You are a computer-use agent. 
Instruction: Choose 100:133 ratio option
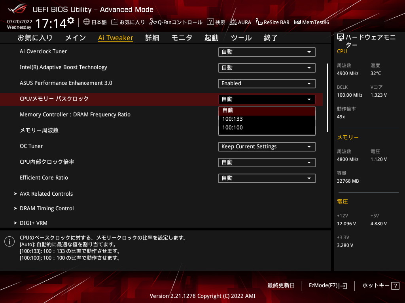[267, 119]
